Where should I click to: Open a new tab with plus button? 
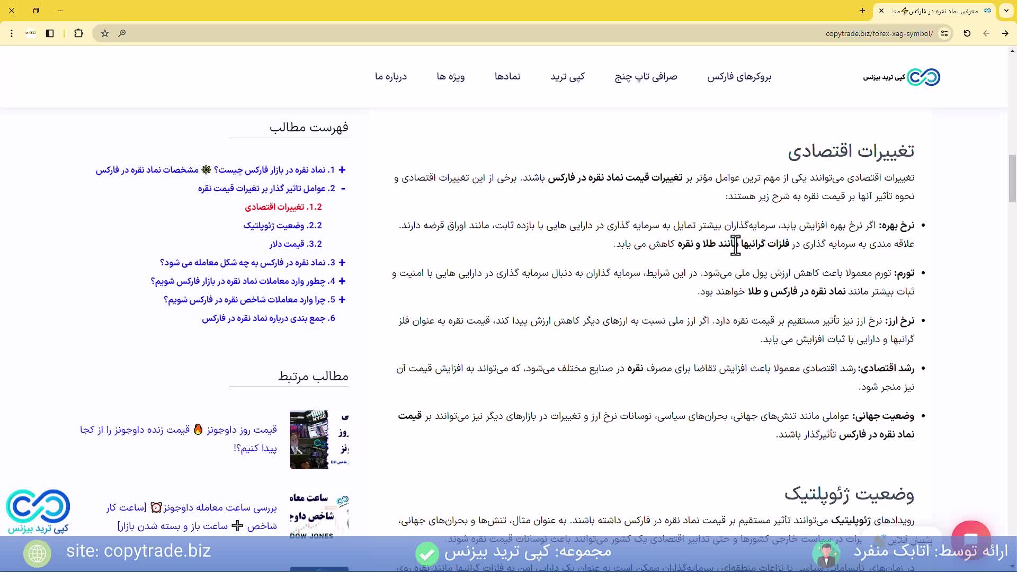[862, 11]
